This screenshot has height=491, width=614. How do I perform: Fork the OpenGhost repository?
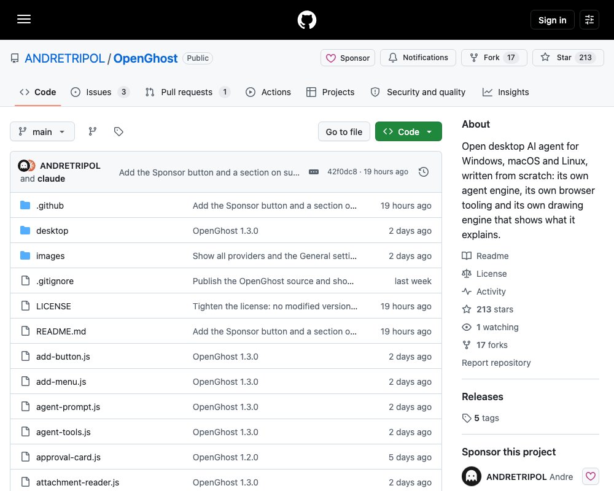coord(494,58)
